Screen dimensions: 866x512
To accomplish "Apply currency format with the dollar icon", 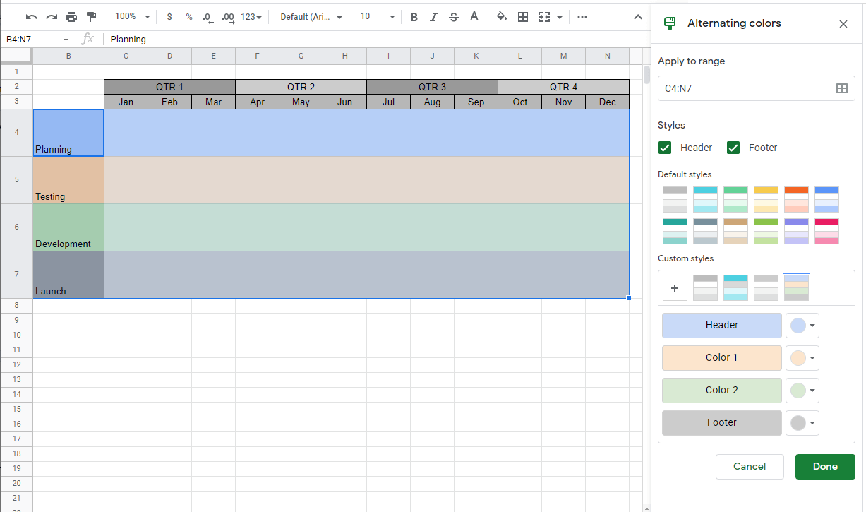I will click(169, 16).
